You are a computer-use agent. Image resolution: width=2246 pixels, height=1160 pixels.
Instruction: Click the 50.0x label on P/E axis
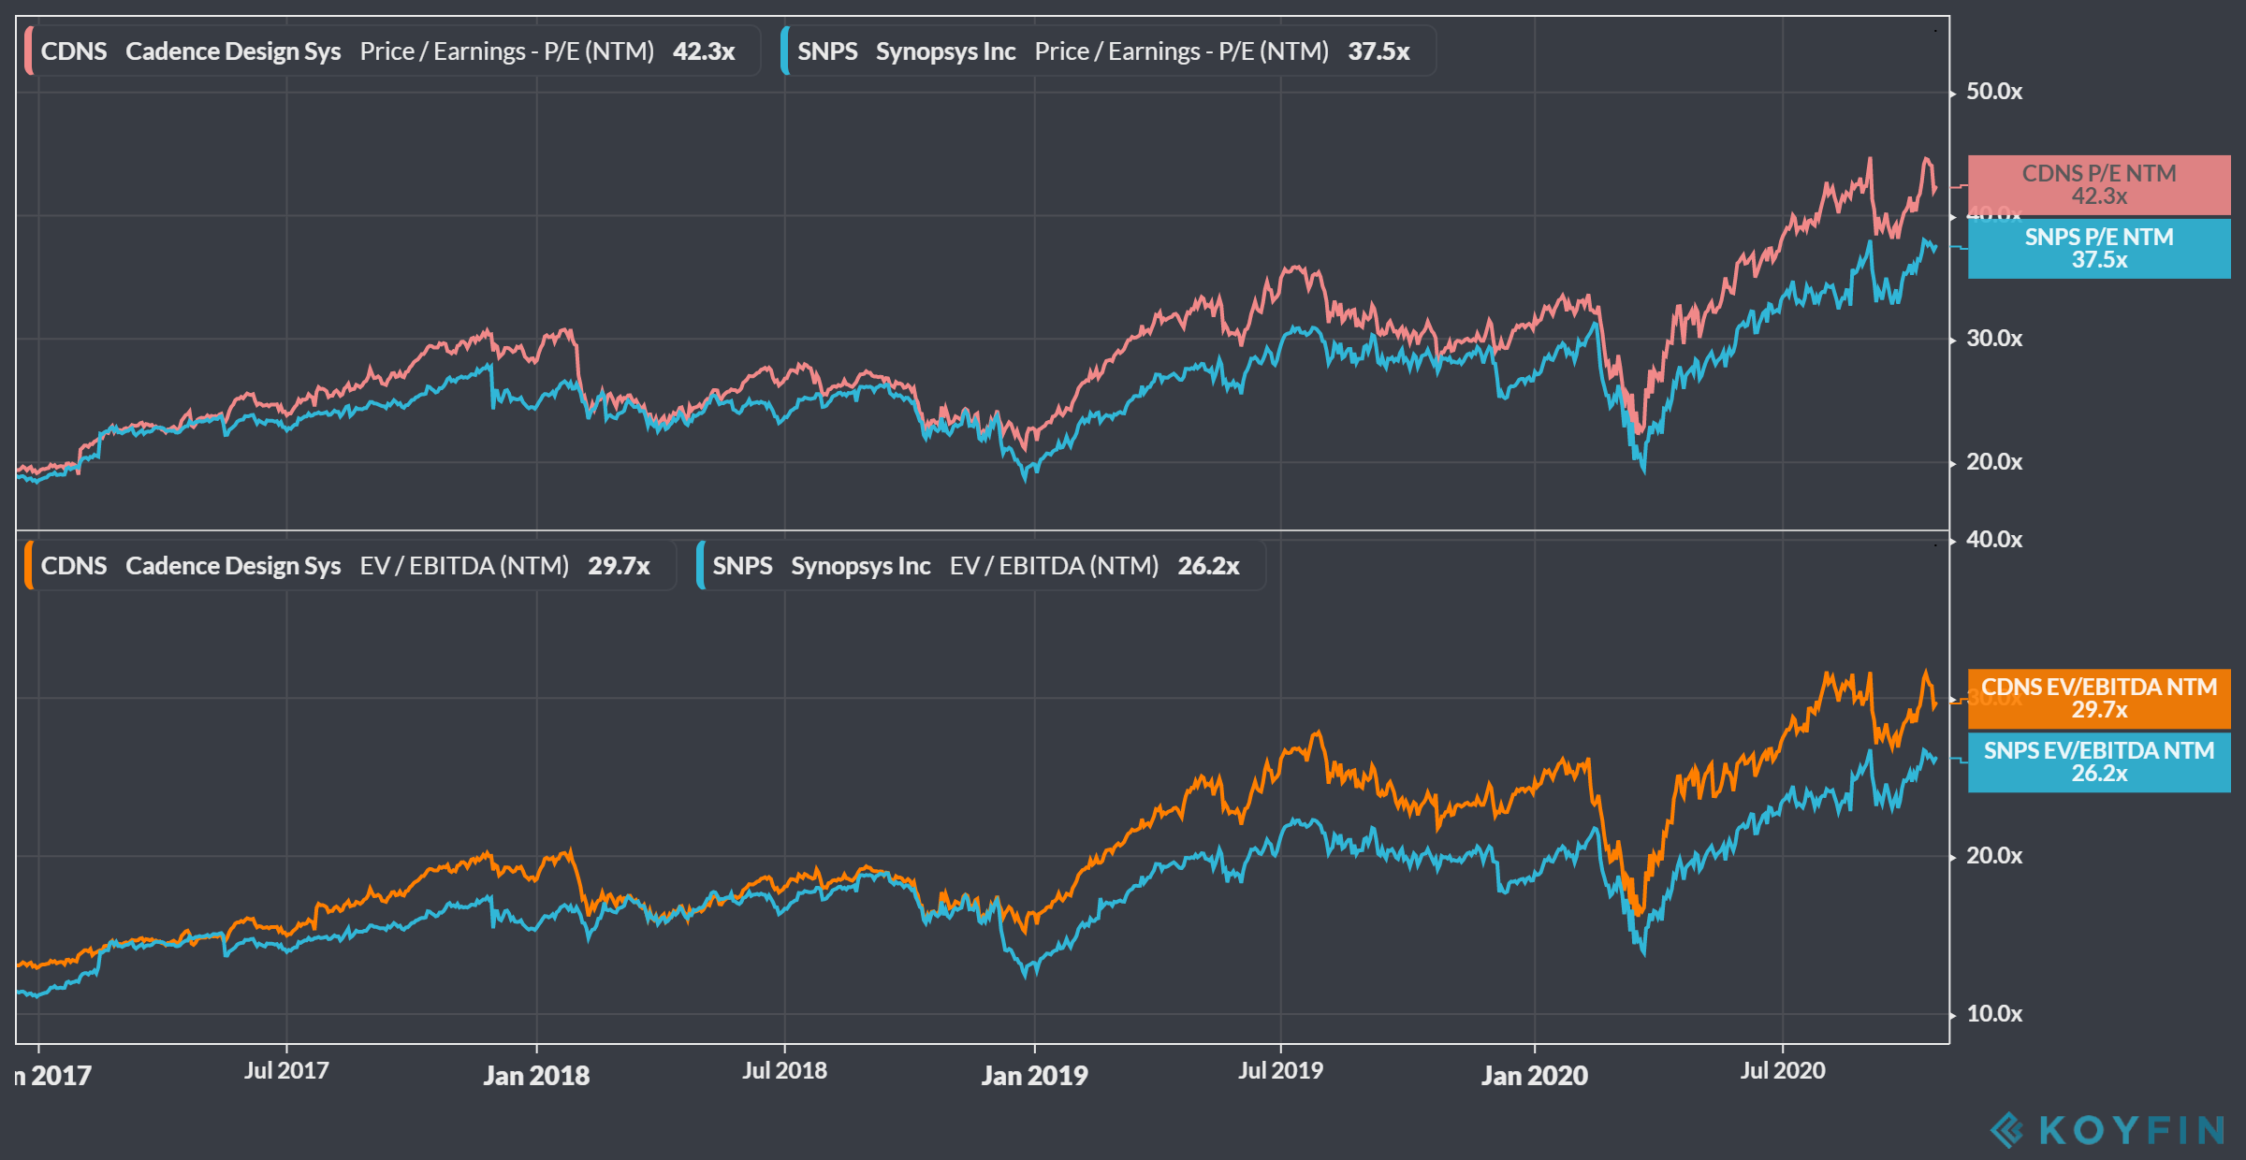coord(1994,92)
